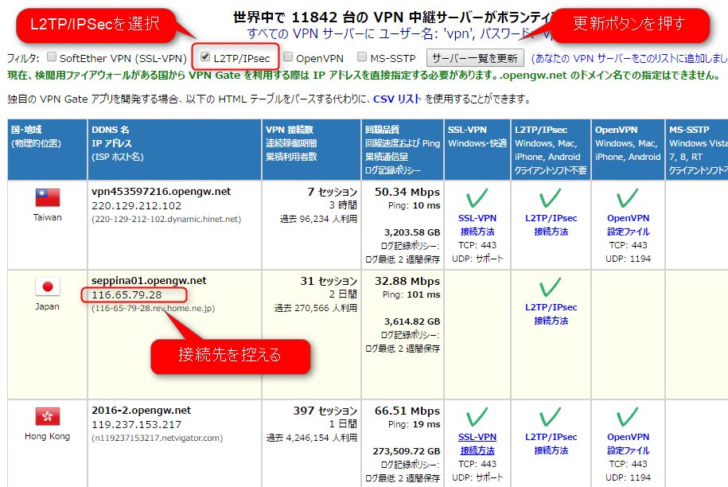Download OpenVPN 設定ファイル for Taiwan server
This screenshot has width=728, height=487.
point(629,224)
